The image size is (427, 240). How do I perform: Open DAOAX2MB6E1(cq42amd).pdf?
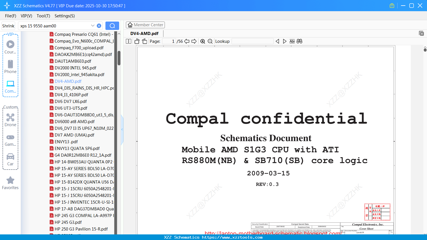81,55
